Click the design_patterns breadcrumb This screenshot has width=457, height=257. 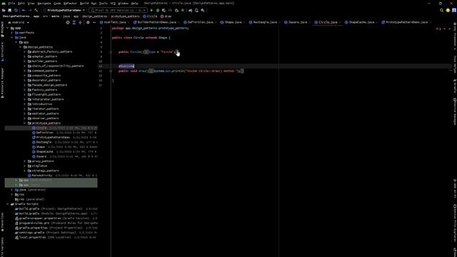point(94,16)
